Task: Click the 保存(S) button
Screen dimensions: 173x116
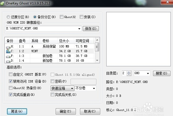Action: pyautogui.click(x=91, y=29)
